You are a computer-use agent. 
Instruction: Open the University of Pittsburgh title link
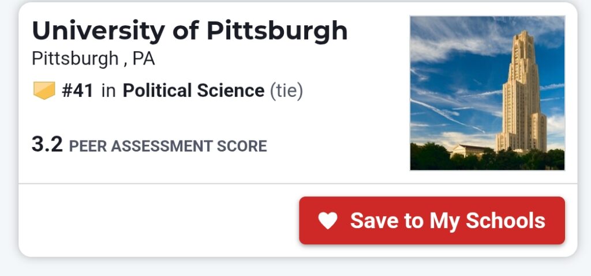190,31
